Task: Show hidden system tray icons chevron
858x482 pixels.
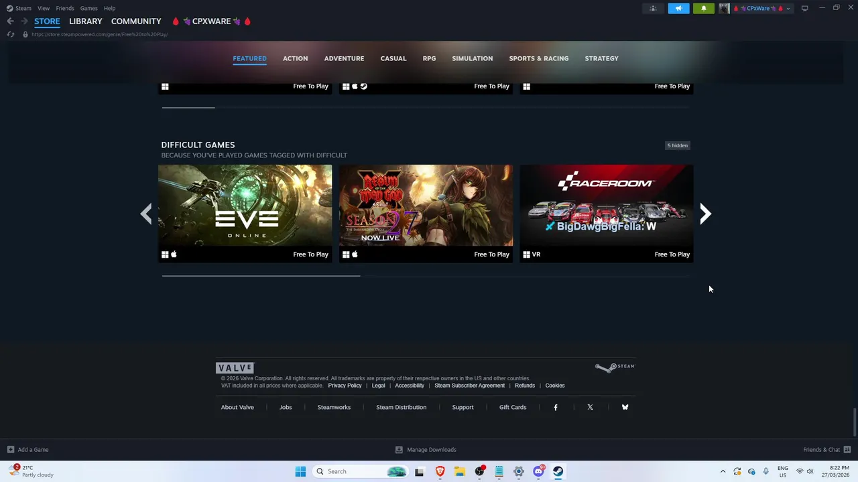Action: 723,471
